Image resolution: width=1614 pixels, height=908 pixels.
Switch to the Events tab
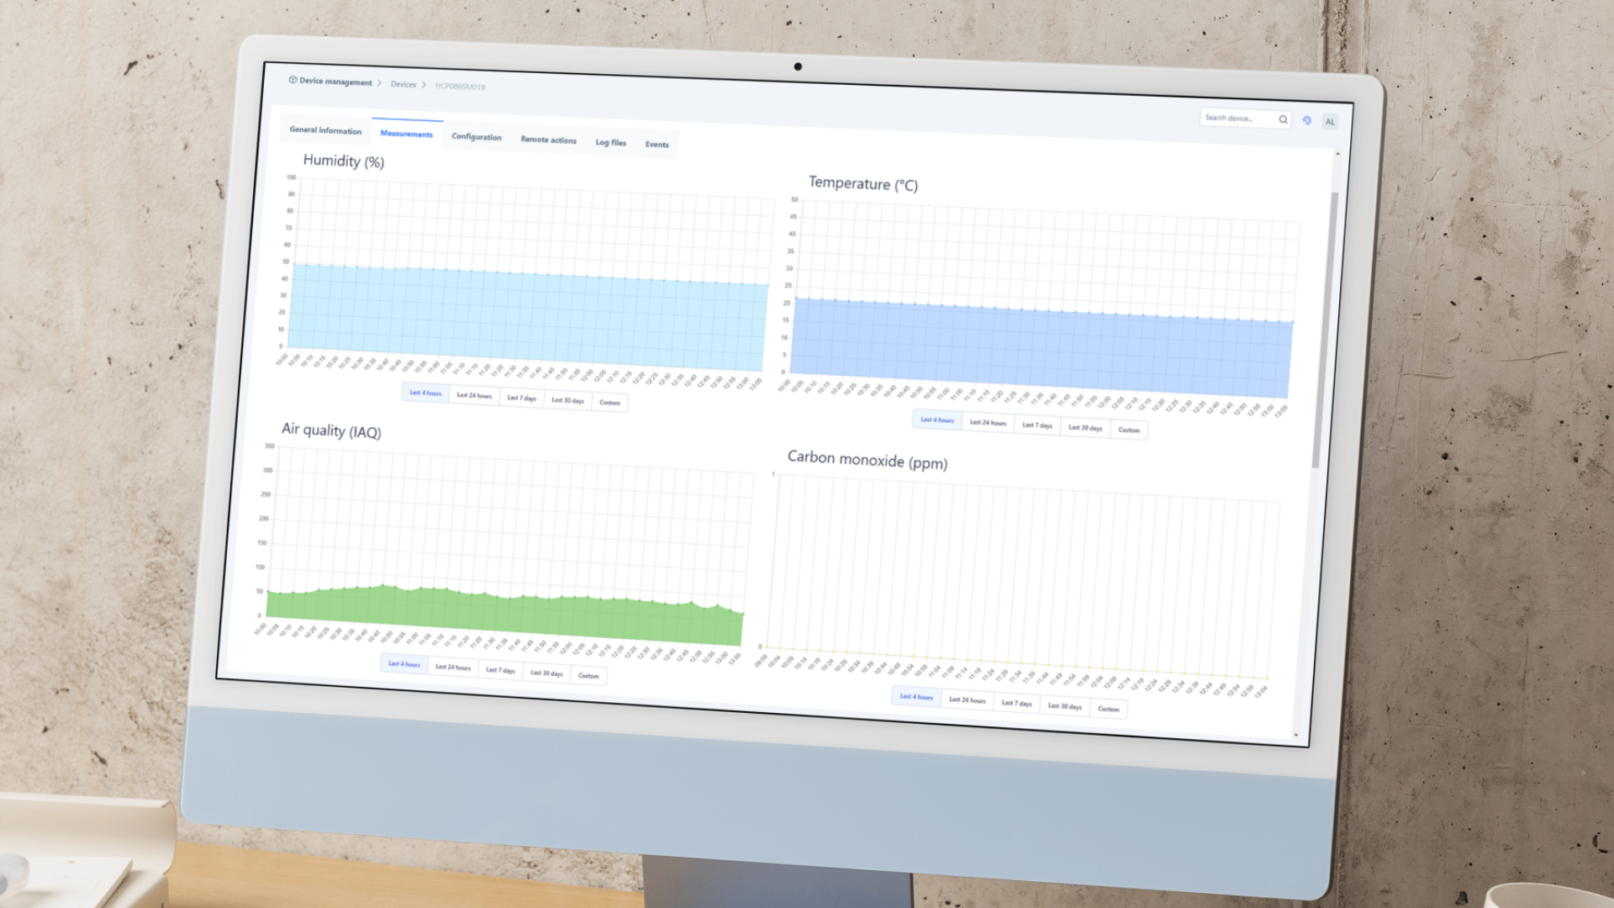[657, 145]
